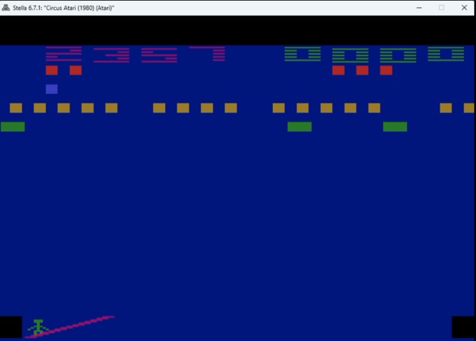The width and height of the screenshot is (476, 341).
Task: Close the Stella emulator window
Action: [464, 8]
